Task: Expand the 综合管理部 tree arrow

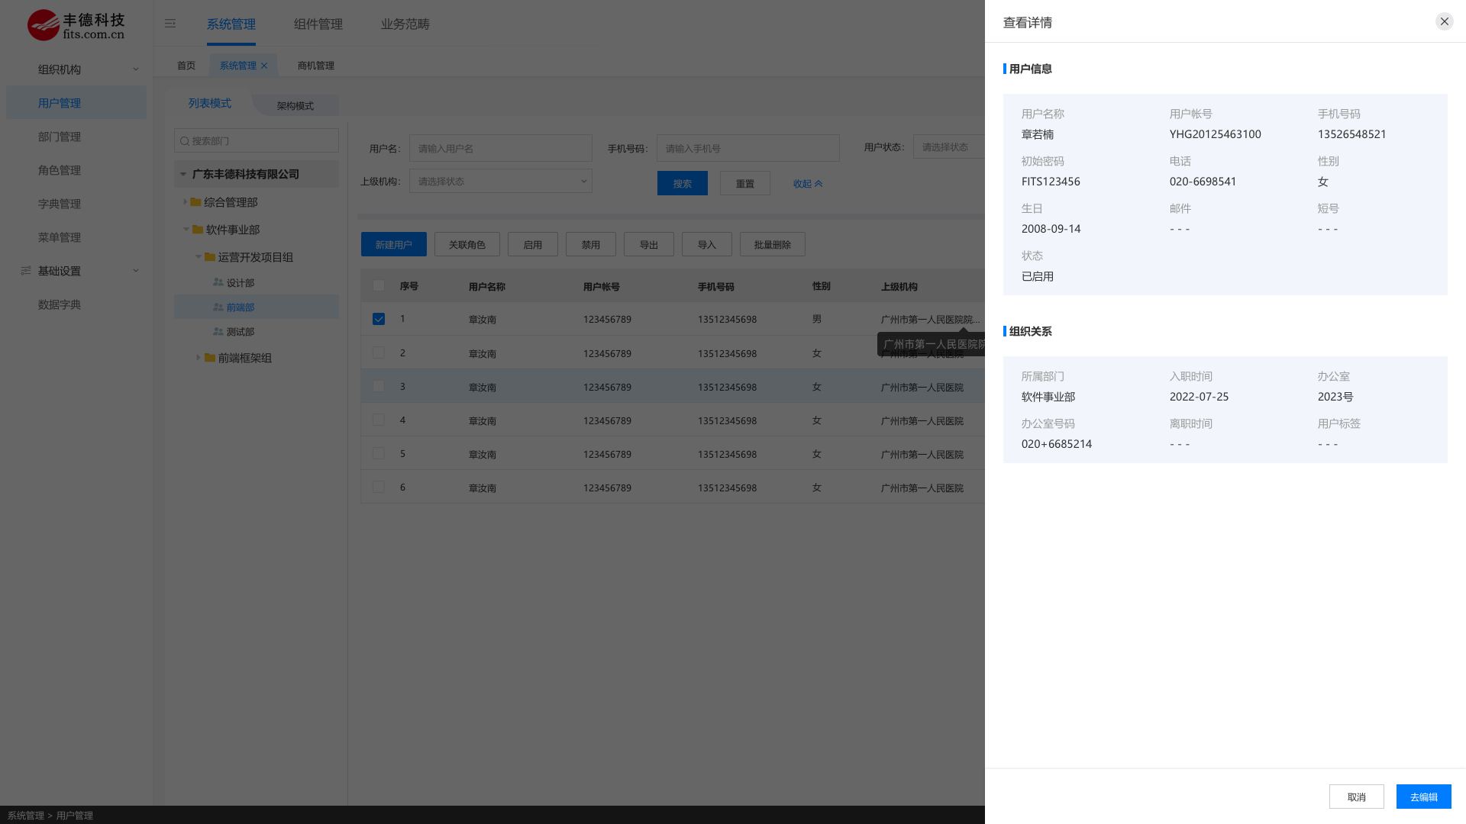Action: [185, 201]
